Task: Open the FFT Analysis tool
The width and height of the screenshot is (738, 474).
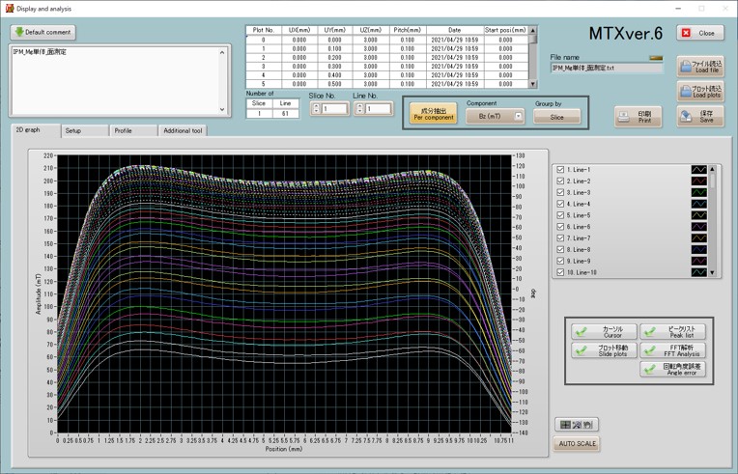Action: 672,350
